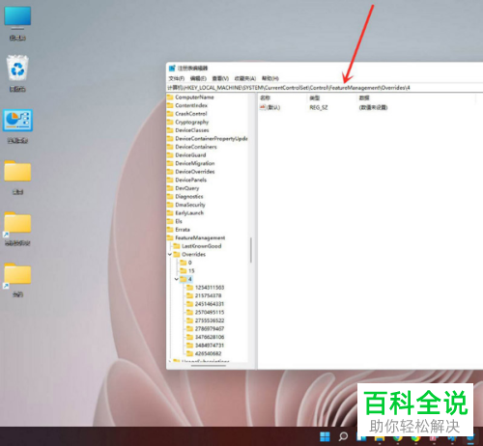The height and width of the screenshot is (446, 483).
Task: Select the 2451464331 subkey
Action: [x=210, y=304]
